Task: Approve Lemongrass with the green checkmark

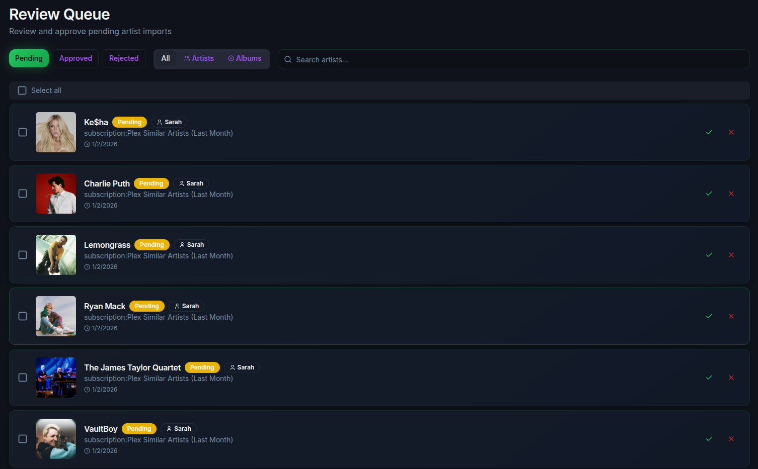Action: 709,255
